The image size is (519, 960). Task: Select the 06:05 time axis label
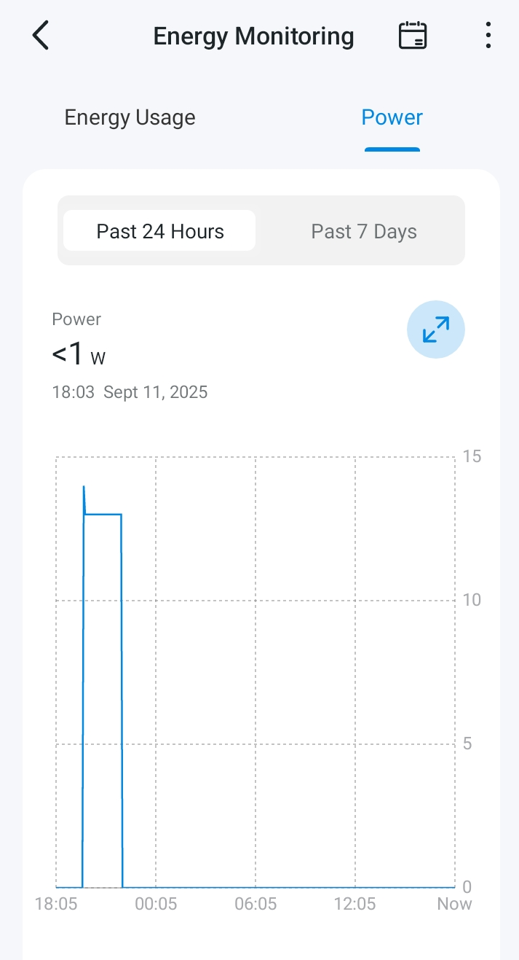coord(255,904)
